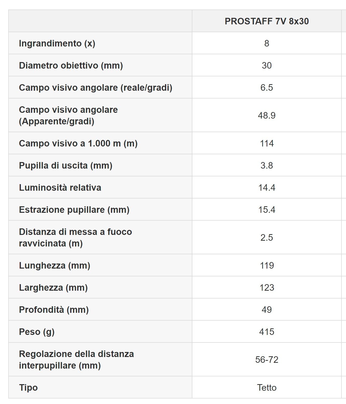Click the Diametro obiettivo value 30
Screen dimensions: 346x404
pyautogui.click(x=267, y=66)
